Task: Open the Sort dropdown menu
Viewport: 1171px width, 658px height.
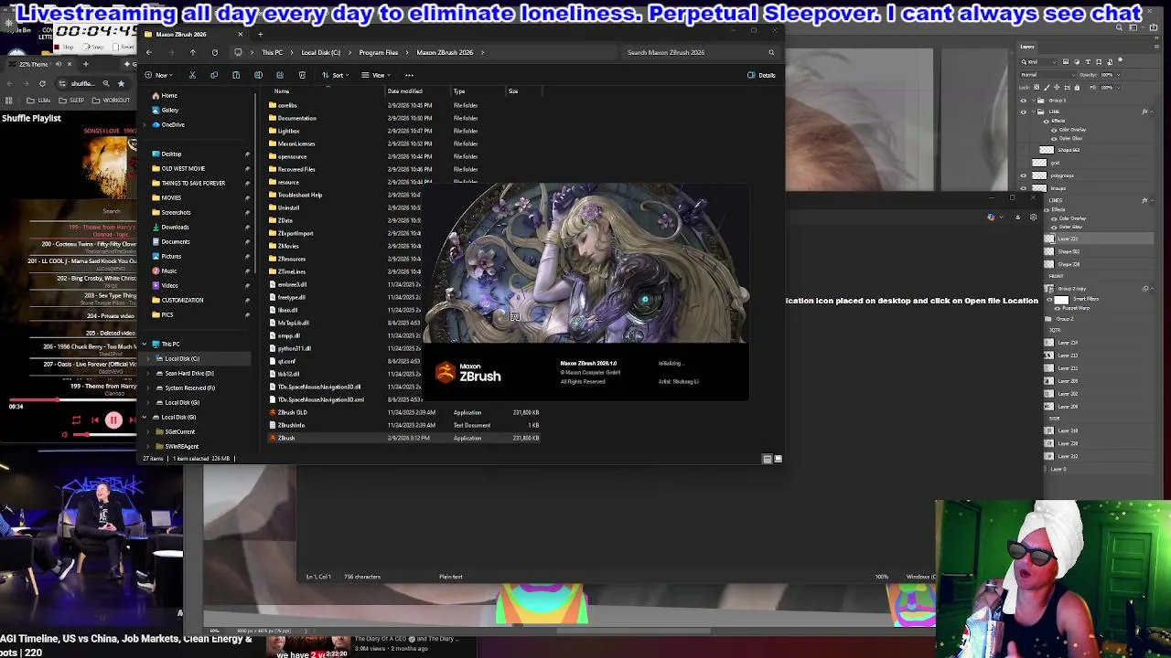Action: tap(337, 75)
